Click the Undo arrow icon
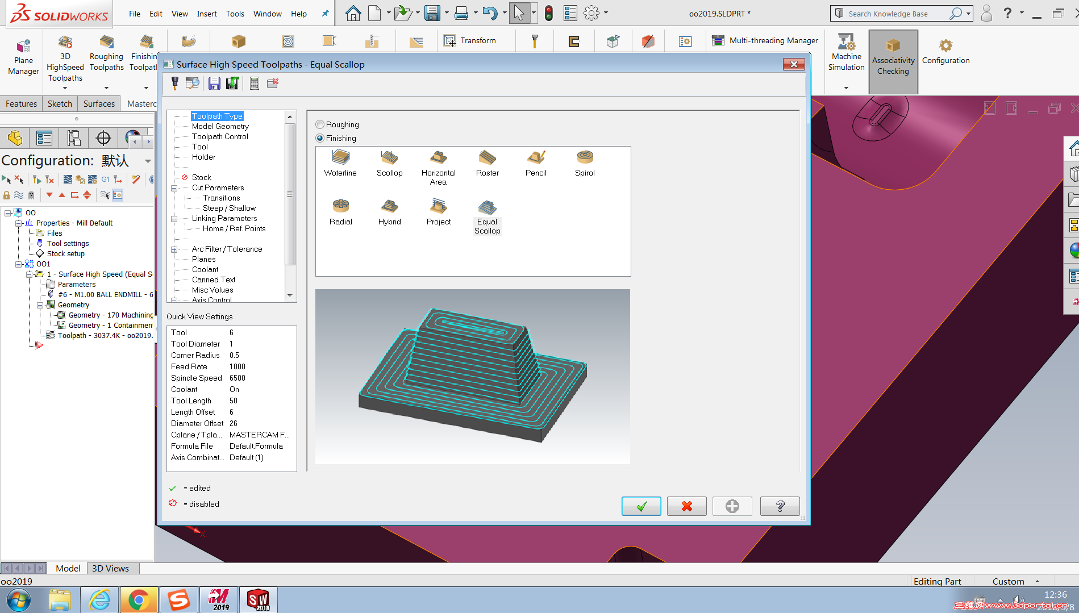1079x613 pixels. pyautogui.click(x=489, y=13)
